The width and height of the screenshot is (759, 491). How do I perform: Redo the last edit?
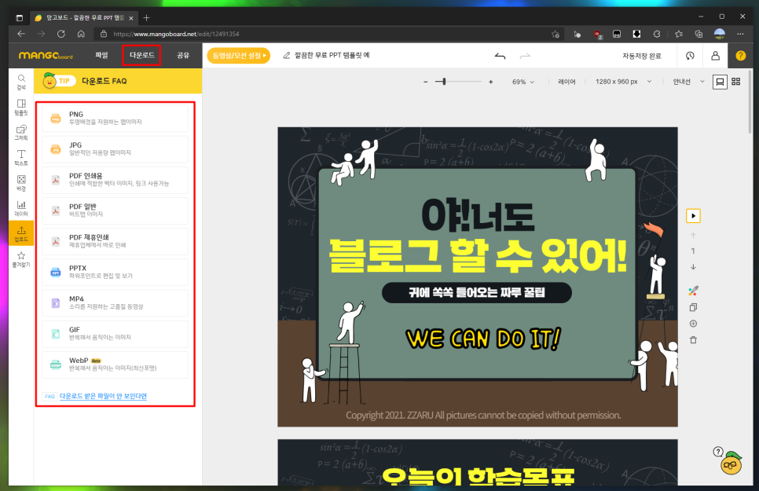(x=525, y=56)
